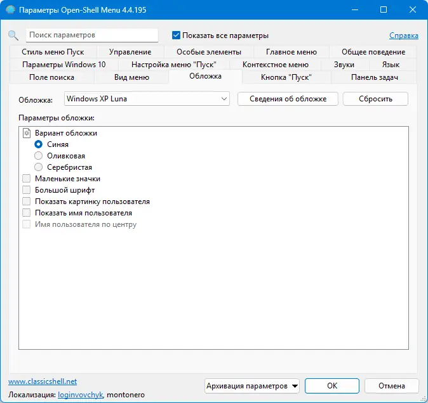The width and height of the screenshot is (428, 403).
Task: Open the Язык tab
Action: (x=391, y=65)
